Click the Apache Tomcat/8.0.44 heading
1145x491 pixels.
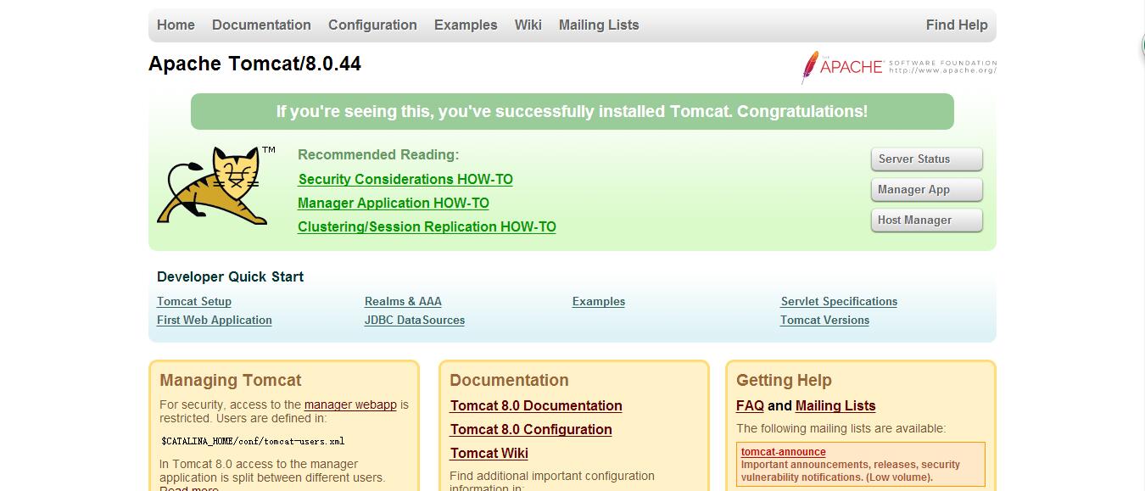[x=254, y=64]
